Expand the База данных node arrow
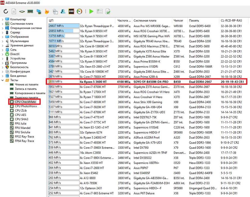 tap(3, 76)
